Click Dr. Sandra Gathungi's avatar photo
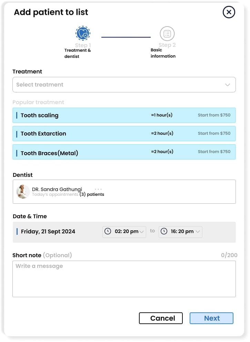The width and height of the screenshot is (250, 342). pos(23,191)
